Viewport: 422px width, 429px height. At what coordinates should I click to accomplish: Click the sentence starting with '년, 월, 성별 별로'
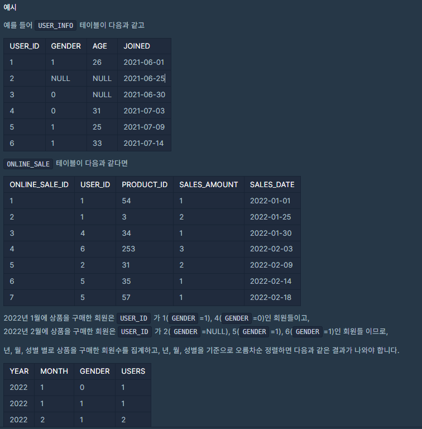pyautogui.click(x=202, y=350)
